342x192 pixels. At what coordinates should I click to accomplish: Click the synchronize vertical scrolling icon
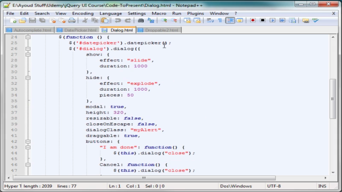tap(187, 20)
